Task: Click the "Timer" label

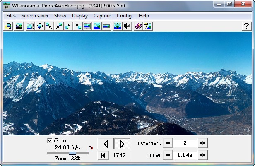Action: [x=153, y=155]
